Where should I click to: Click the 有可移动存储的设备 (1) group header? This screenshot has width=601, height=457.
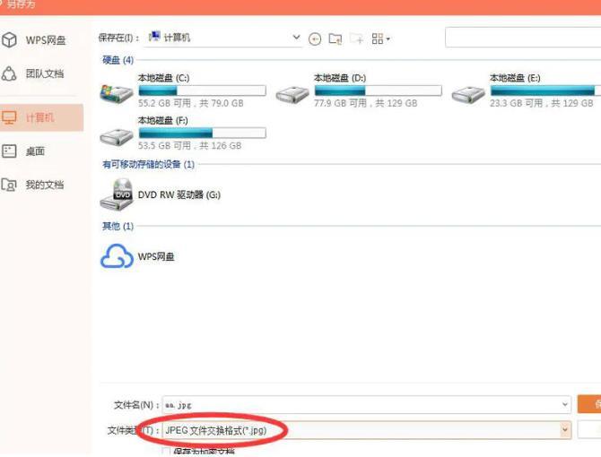point(148,164)
